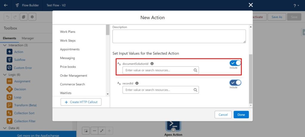Click the Done button
This screenshot has width=305, height=137.
coord(241,115)
